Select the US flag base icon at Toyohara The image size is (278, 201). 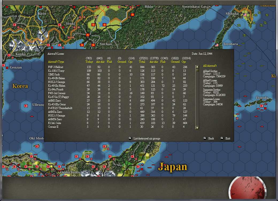(217, 45)
